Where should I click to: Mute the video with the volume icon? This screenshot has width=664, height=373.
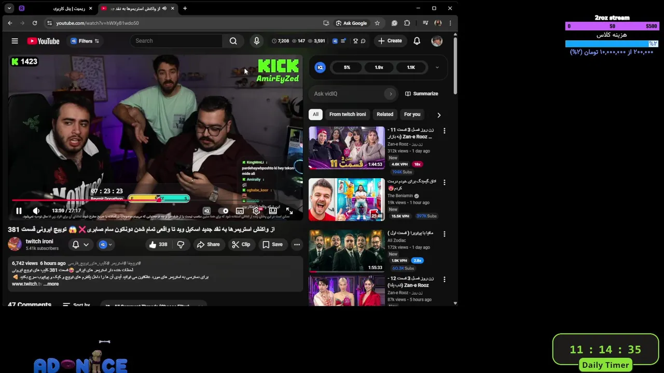pos(36,211)
